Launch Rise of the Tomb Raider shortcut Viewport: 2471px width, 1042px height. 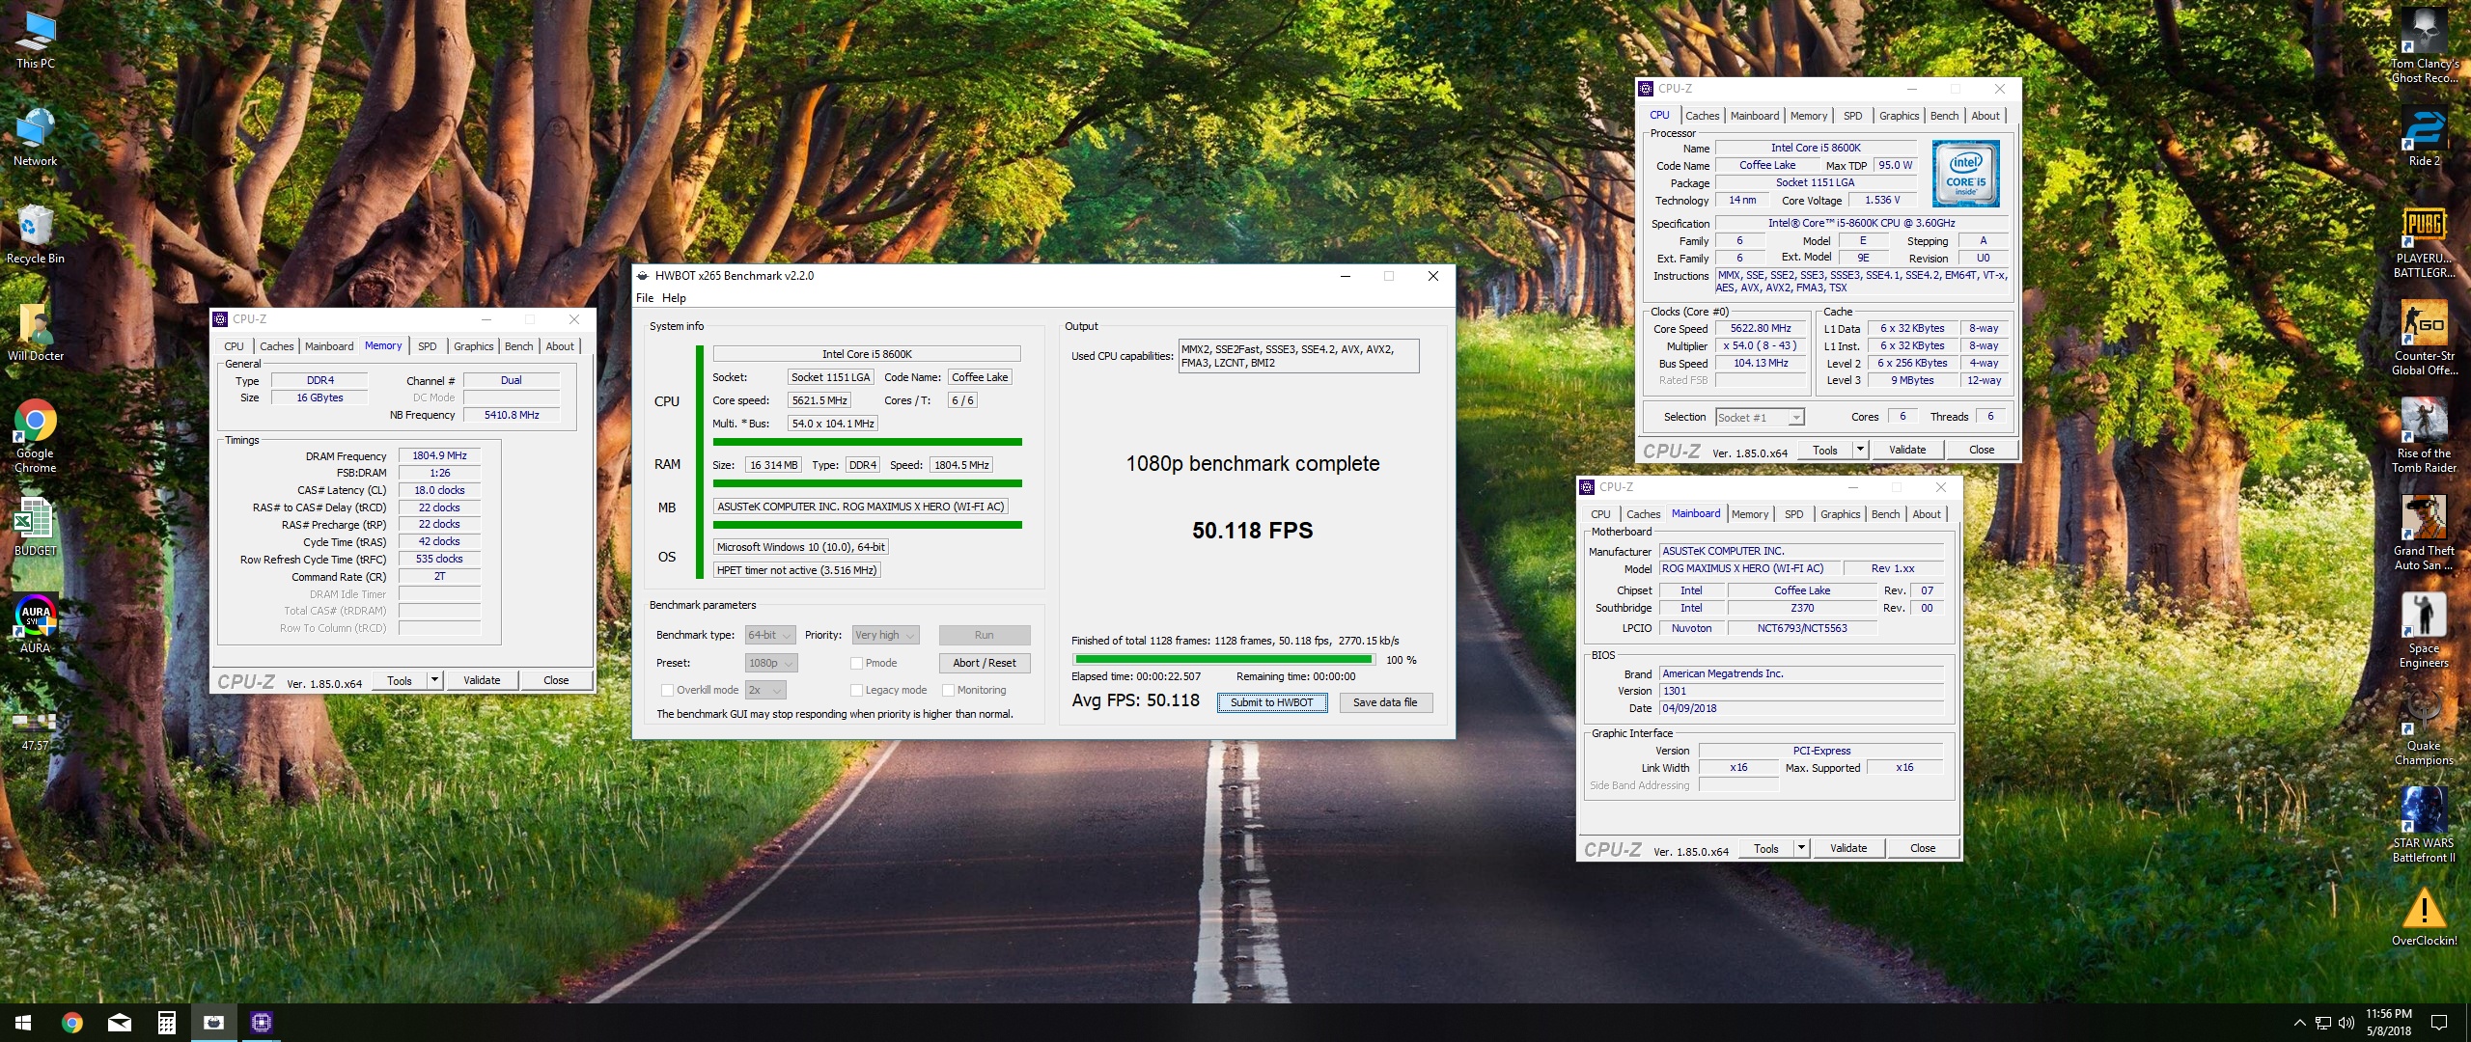click(2424, 436)
